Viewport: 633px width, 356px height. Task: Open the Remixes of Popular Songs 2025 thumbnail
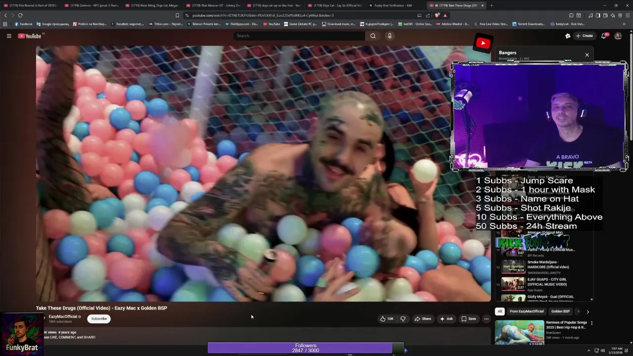519,332
